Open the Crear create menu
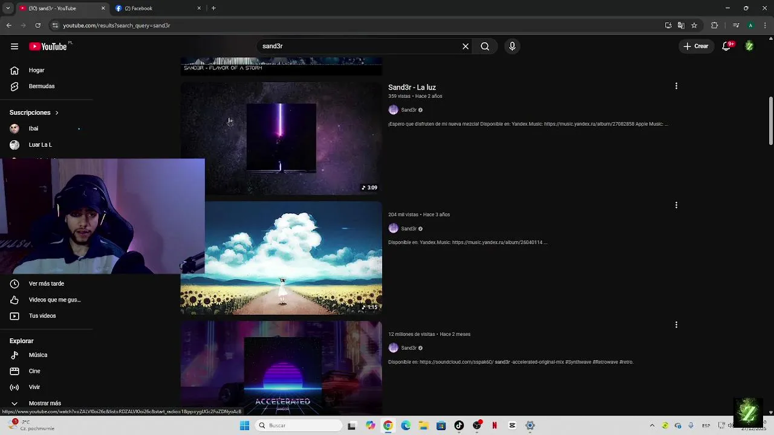774x435 pixels. [x=696, y=46]
